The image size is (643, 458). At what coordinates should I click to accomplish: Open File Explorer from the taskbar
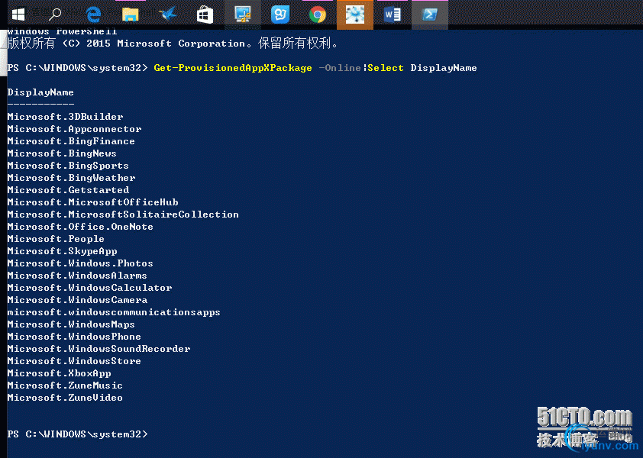(131, 15)
